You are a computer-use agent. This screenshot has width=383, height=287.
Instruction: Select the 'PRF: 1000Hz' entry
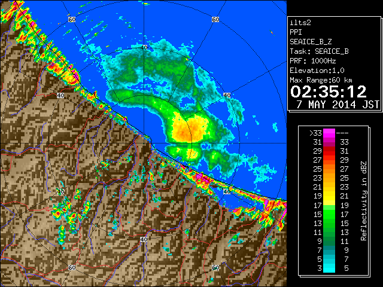tap(312, 61)
